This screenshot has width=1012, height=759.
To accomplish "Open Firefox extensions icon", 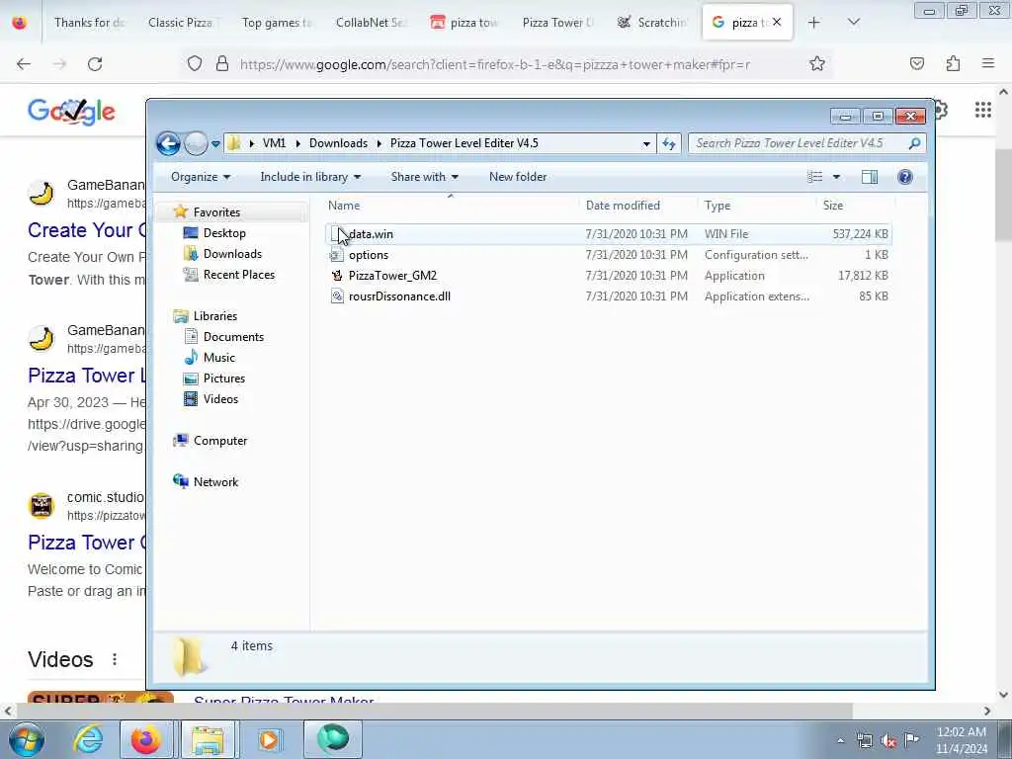I will pyautogui.click(x=953, y=64).
